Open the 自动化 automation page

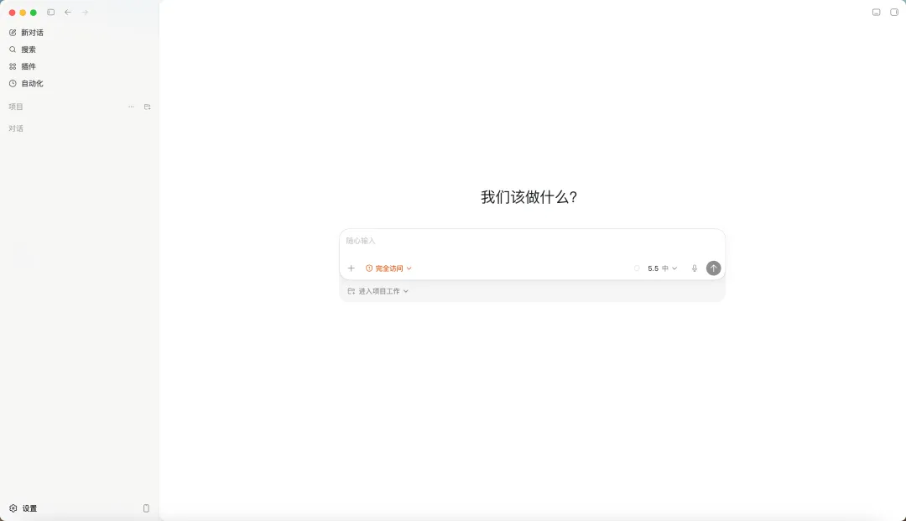tap(27, 84)
